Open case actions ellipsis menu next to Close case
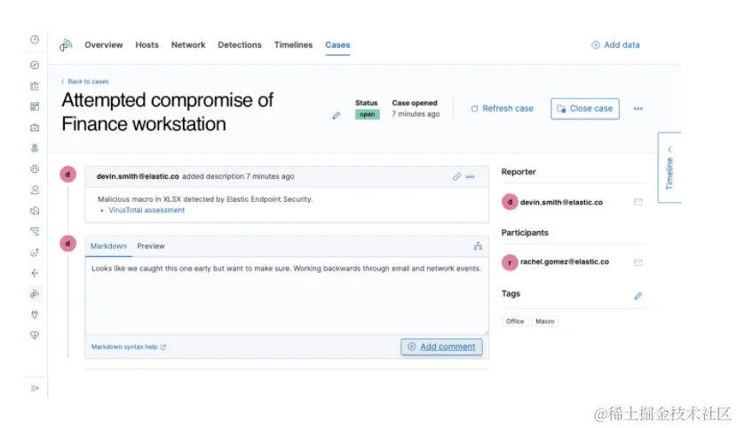Viewport: 737px width, 428px height. [638, 109]
